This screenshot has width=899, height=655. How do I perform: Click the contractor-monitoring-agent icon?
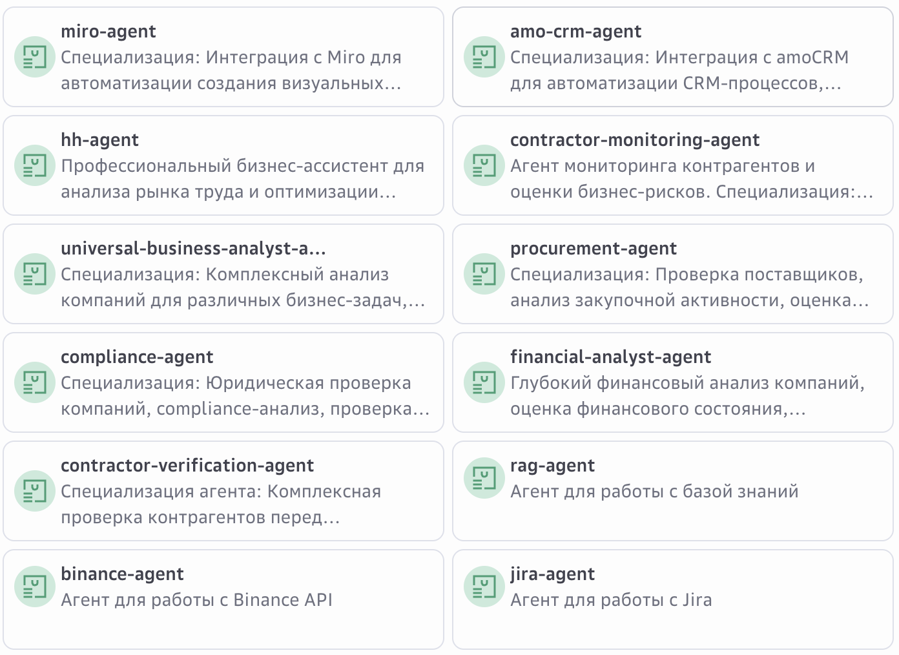(x=484, y=165)
